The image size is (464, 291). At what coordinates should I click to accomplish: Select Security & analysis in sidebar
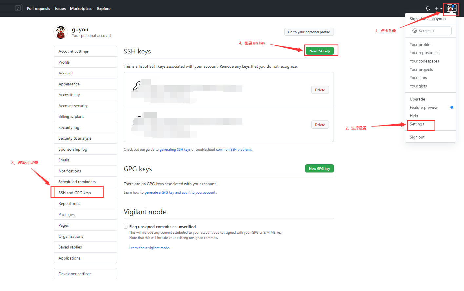[x=85, y=138]
